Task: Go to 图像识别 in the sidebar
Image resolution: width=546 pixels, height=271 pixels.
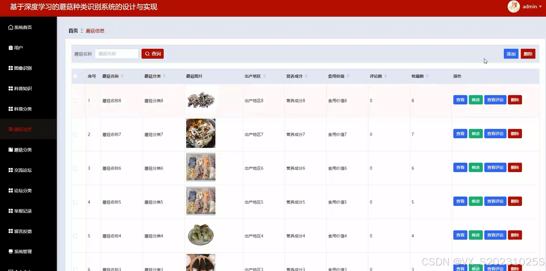Action: tap(20, 68)
